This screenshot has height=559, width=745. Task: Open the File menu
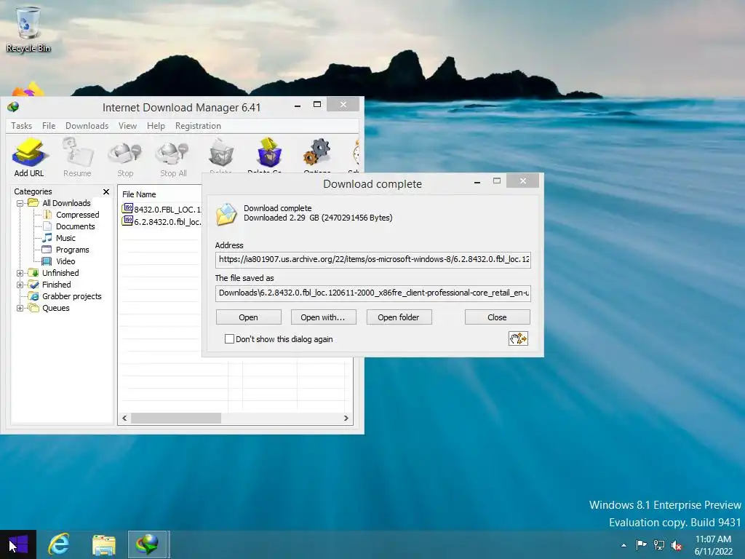point(49,126)
